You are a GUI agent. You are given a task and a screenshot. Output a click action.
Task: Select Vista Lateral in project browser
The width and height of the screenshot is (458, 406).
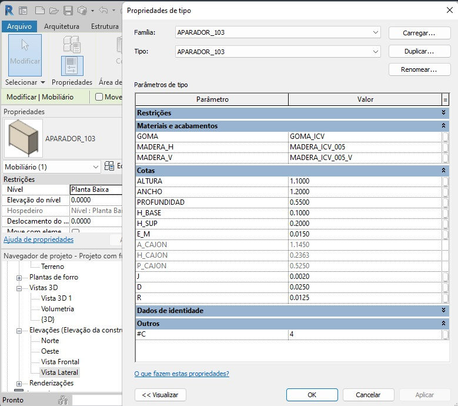pyautogui.click(x=59, y=372)
